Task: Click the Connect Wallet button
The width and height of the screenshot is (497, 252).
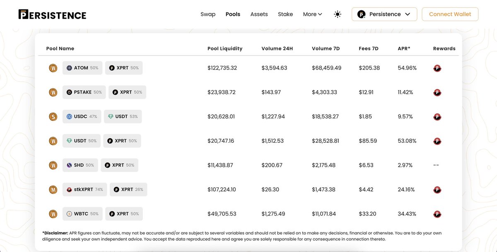Action: 450,14
